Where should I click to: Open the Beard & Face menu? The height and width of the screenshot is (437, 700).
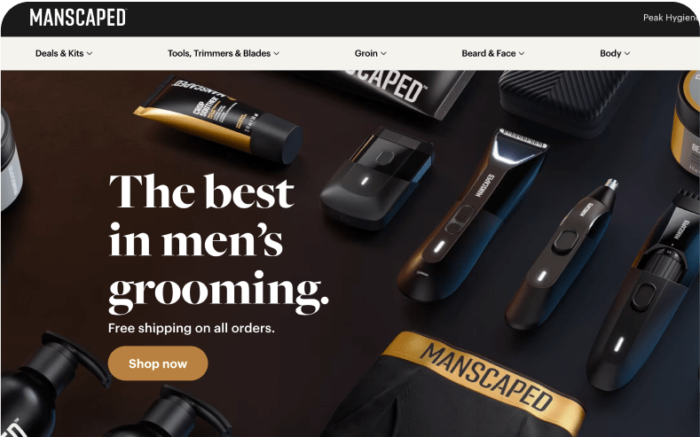(493, 53)
